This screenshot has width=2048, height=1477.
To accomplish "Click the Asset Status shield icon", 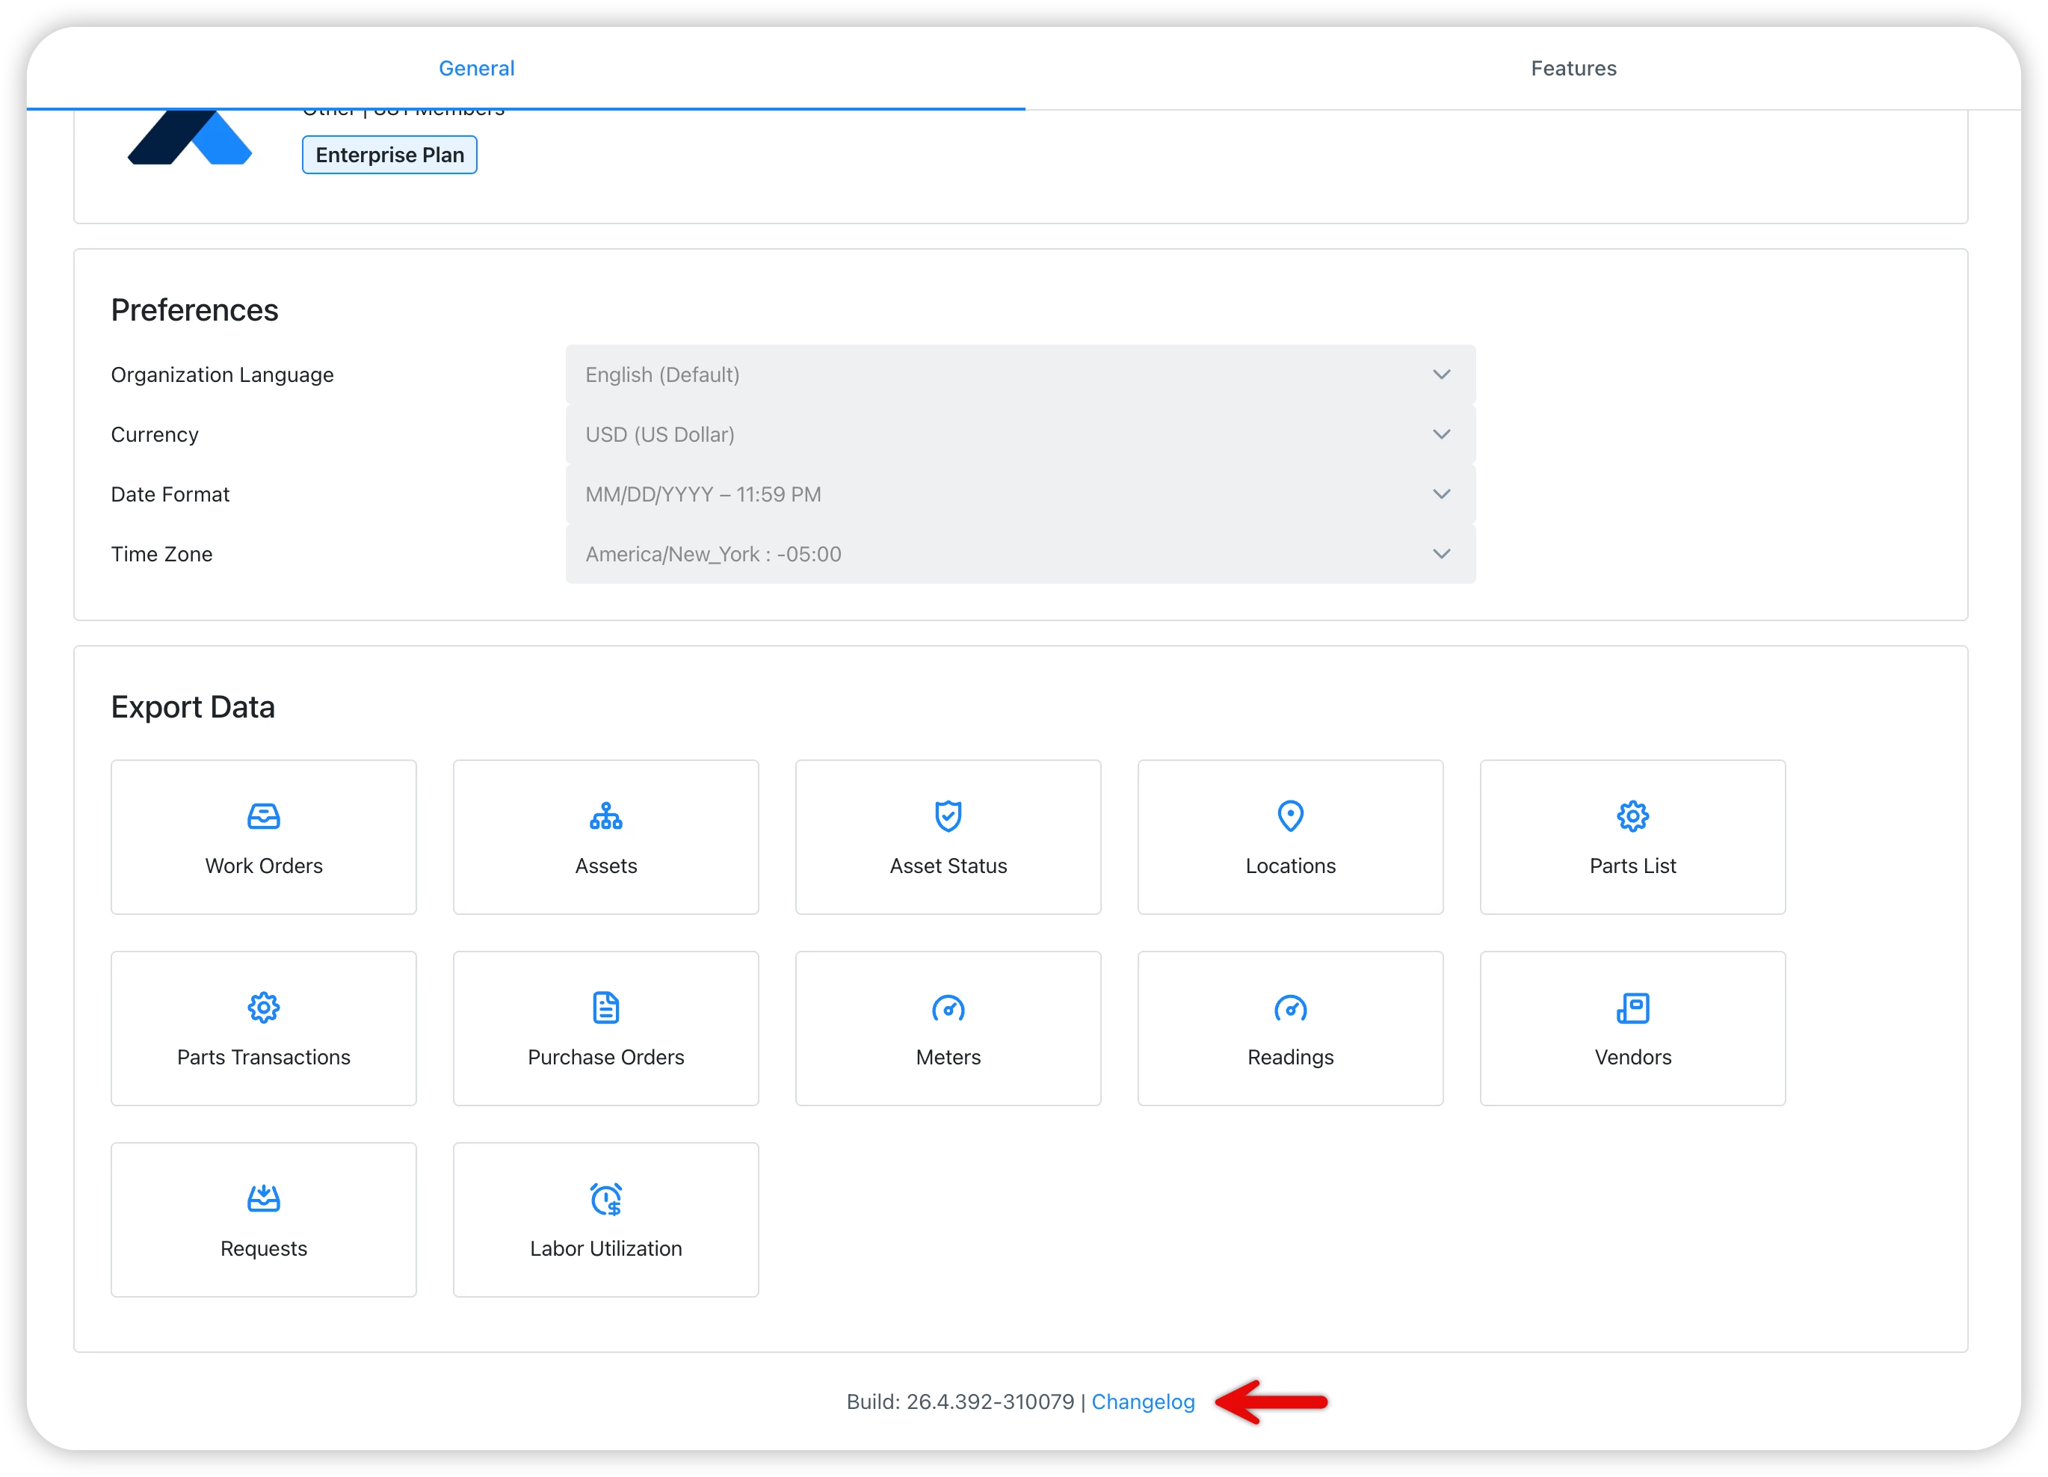I will [x=949, y=816].
